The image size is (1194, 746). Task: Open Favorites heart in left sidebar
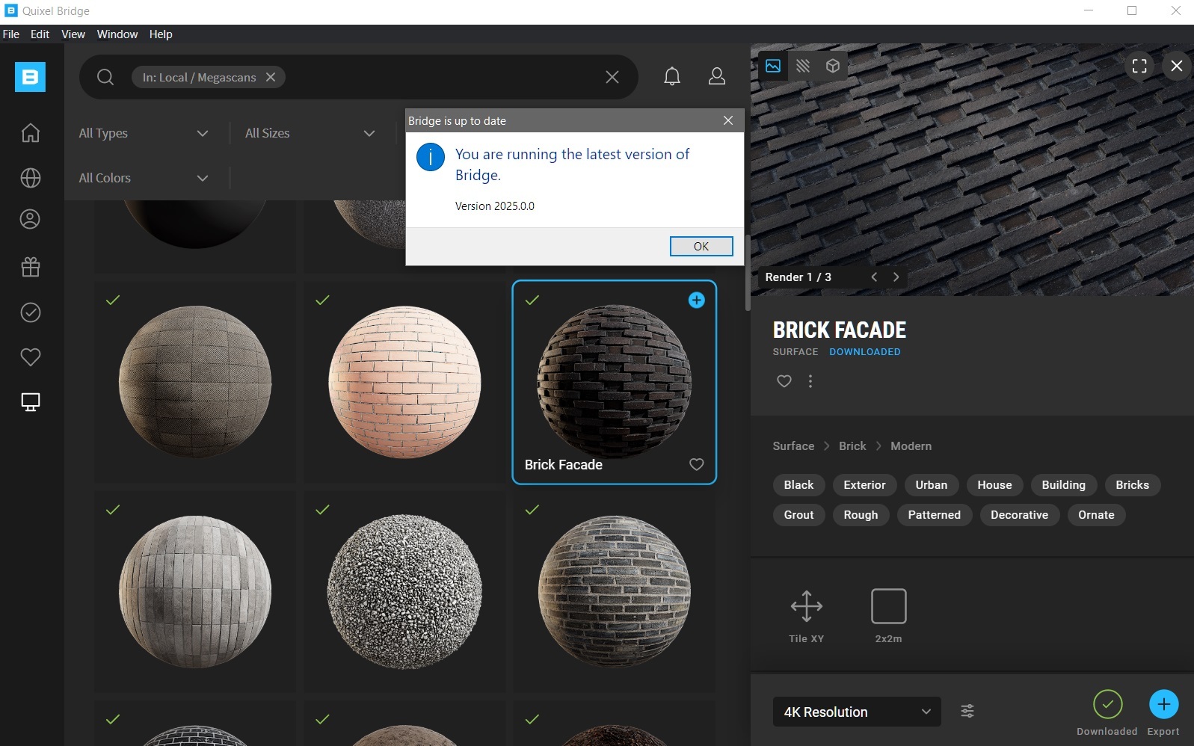click(x=30, y=357)
